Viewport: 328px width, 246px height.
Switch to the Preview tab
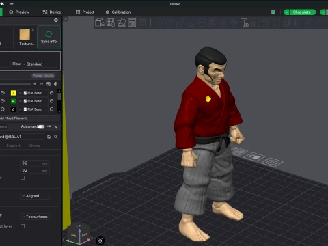[19, 12]
